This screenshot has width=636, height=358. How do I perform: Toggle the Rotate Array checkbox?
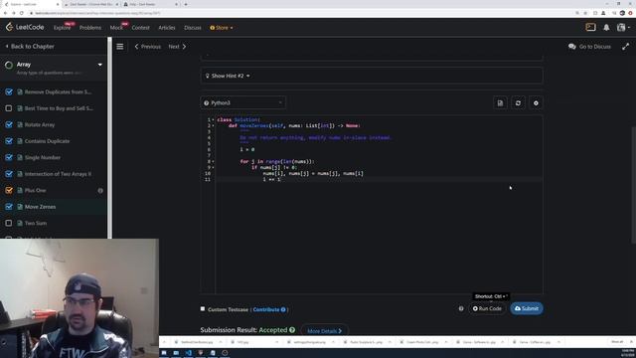coord(9,125)
